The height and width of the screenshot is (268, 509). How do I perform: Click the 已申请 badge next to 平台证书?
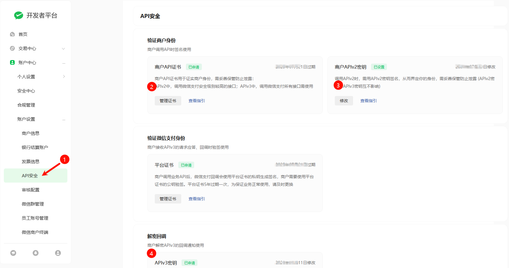[186, 165]
